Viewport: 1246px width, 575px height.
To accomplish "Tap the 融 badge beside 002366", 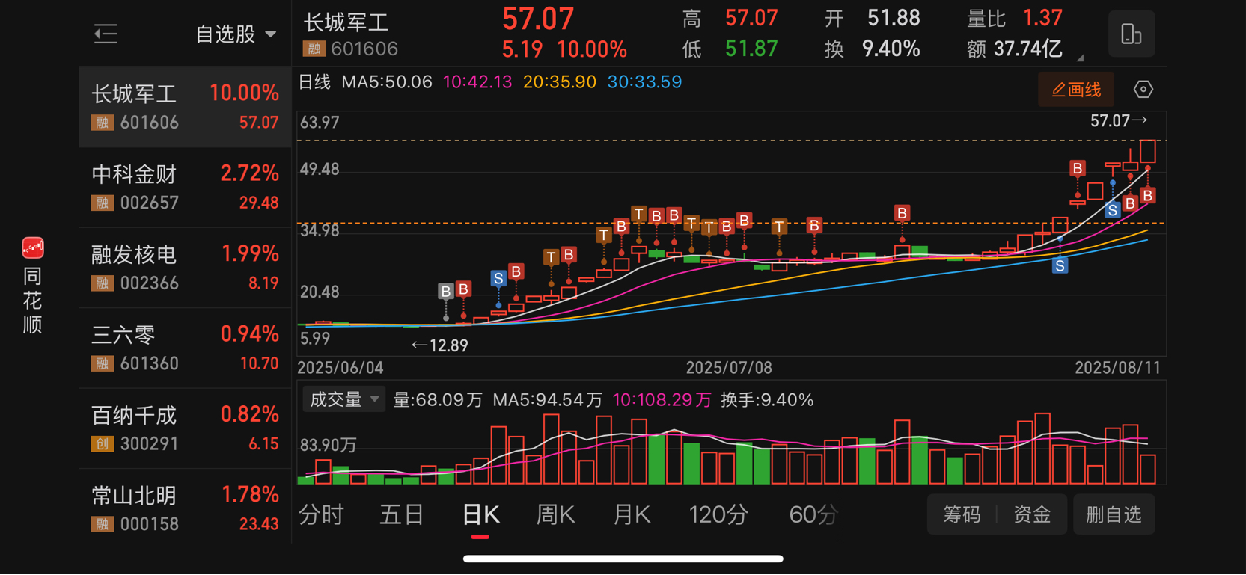I will click(102, 283).
